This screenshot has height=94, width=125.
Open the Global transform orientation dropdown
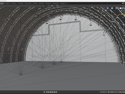coord(43,6)
